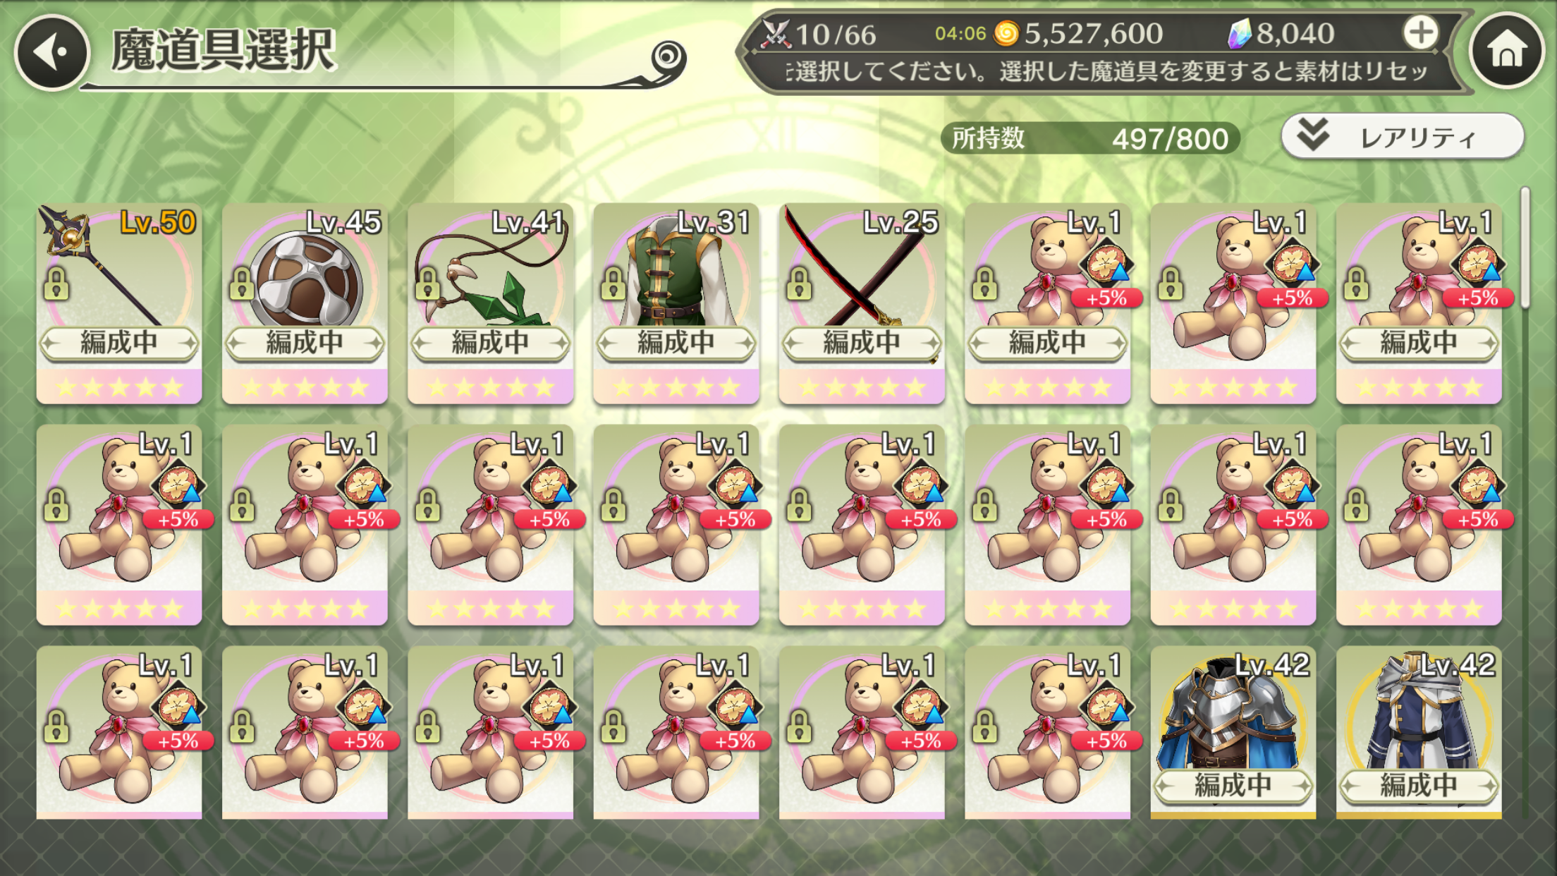Select the crossed swords stamina icon
Screen dimensions: 1557x876
(775, 34)
